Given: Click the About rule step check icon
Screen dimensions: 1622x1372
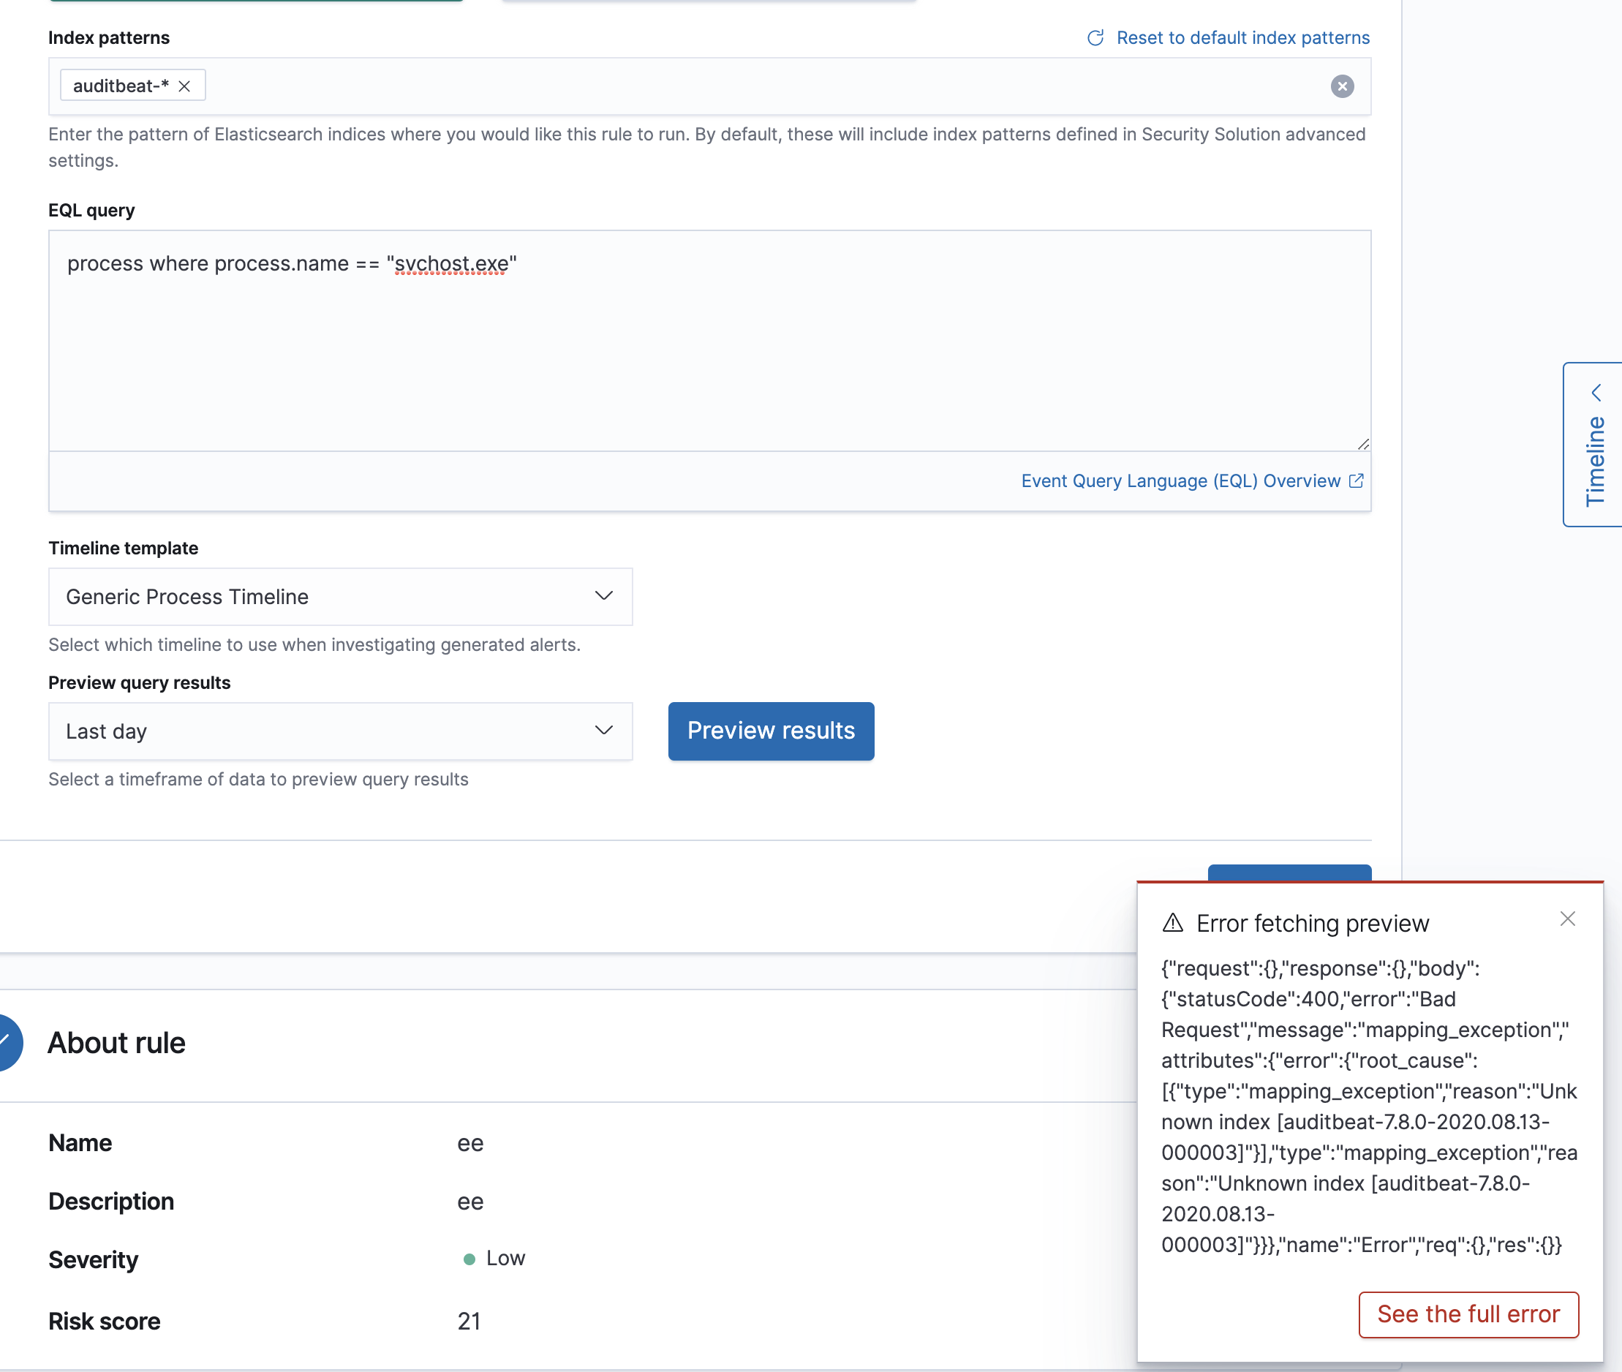Looking at the screenshot, I should coord(7,1042).
